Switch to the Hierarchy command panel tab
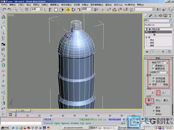 [x=156, y=16]
